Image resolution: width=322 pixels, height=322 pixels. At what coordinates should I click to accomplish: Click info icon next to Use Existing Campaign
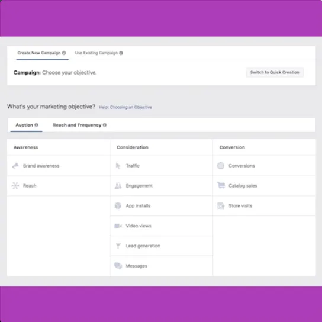point(121,53)
